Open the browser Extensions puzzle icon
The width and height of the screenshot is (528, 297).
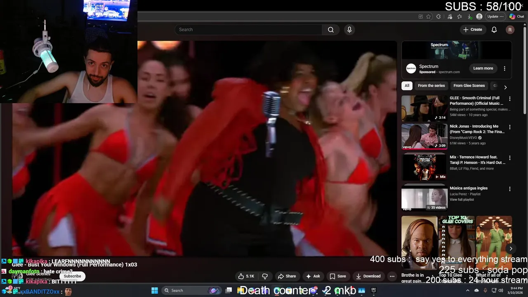(x=438, y=16)
